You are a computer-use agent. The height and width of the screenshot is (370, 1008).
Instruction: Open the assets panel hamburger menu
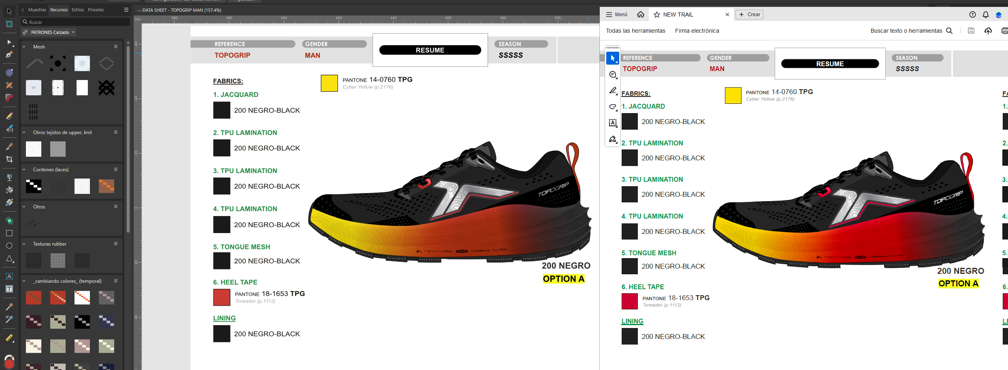(x=126, y=10)
